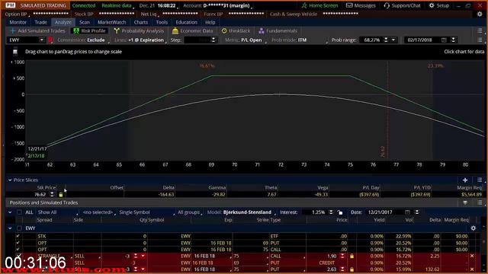Open Commissions Exclude dropdown
The image size is (488, 274).
point(83,40)
